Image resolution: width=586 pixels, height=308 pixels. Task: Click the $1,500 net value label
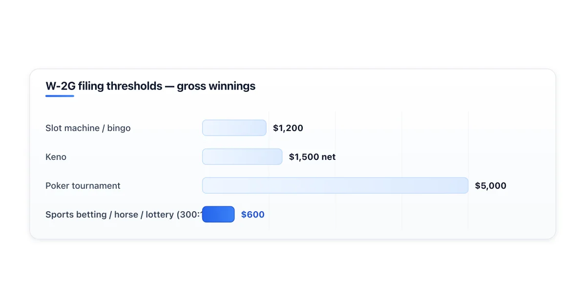click(312, 157)
